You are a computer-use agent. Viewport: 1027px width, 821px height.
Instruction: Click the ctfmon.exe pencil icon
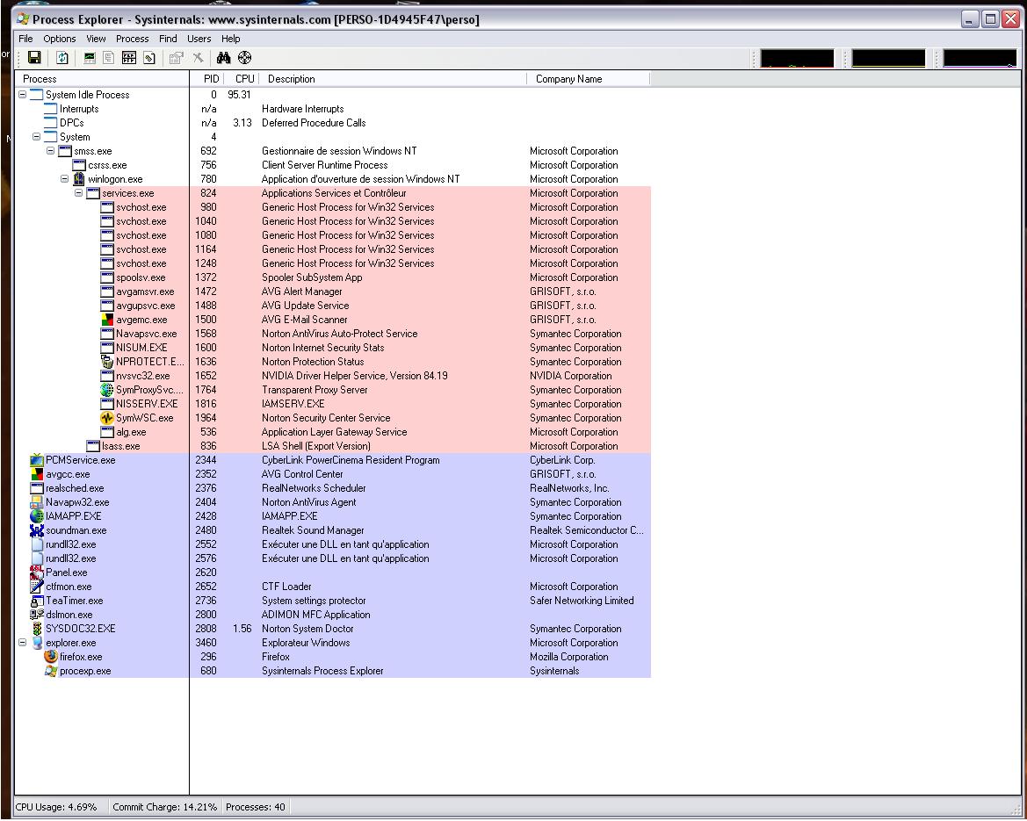[x=37, y=587]
